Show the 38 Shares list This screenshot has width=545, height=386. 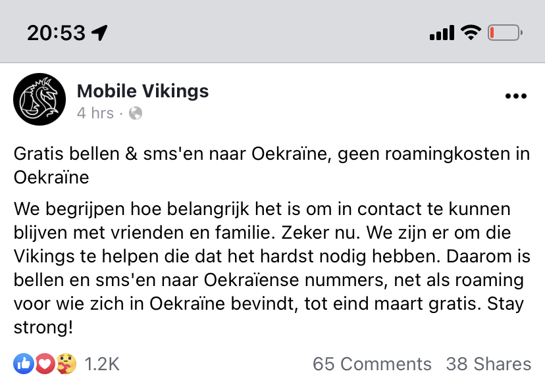click(x=488, y=364)
